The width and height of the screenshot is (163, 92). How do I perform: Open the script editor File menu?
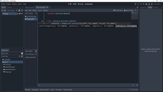[x=26, y=10]
